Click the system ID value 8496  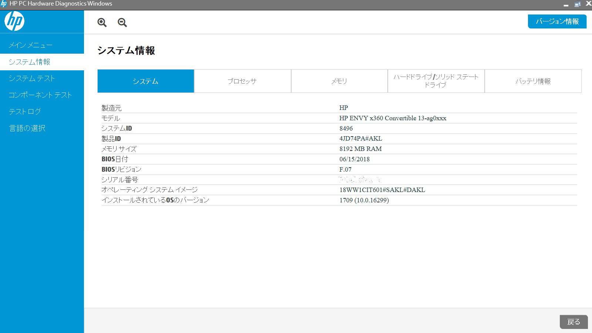(x=346, y=128)
